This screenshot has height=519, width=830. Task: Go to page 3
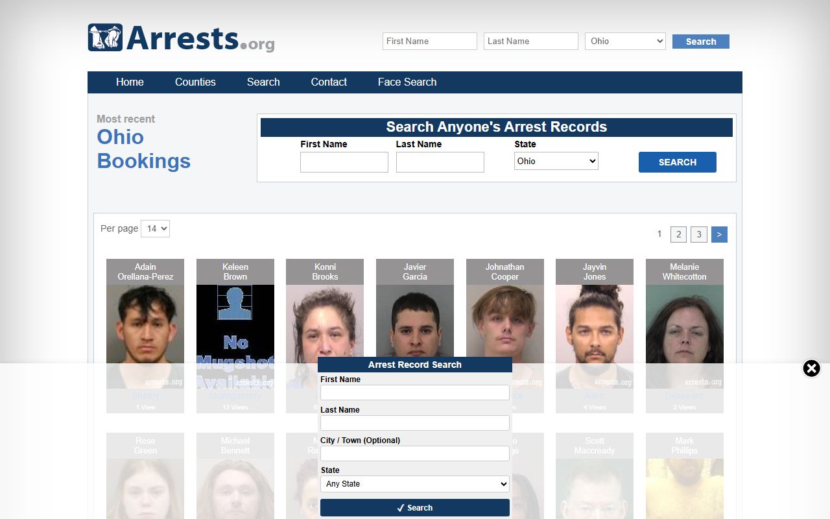point(699,235)
